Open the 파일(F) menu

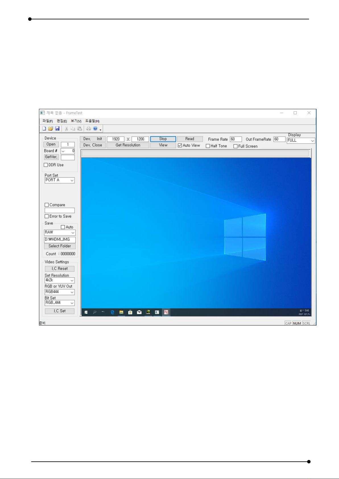pyautogui.click(x=47, y=121)
